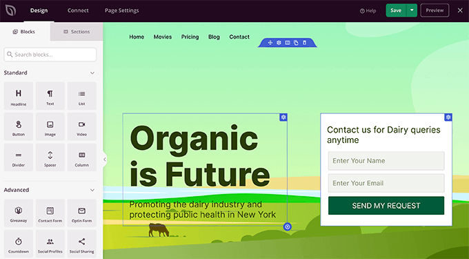Delete the section with trash icon
Image resolution: width=469 pixels, height=259 pixels.
[304, 43]
